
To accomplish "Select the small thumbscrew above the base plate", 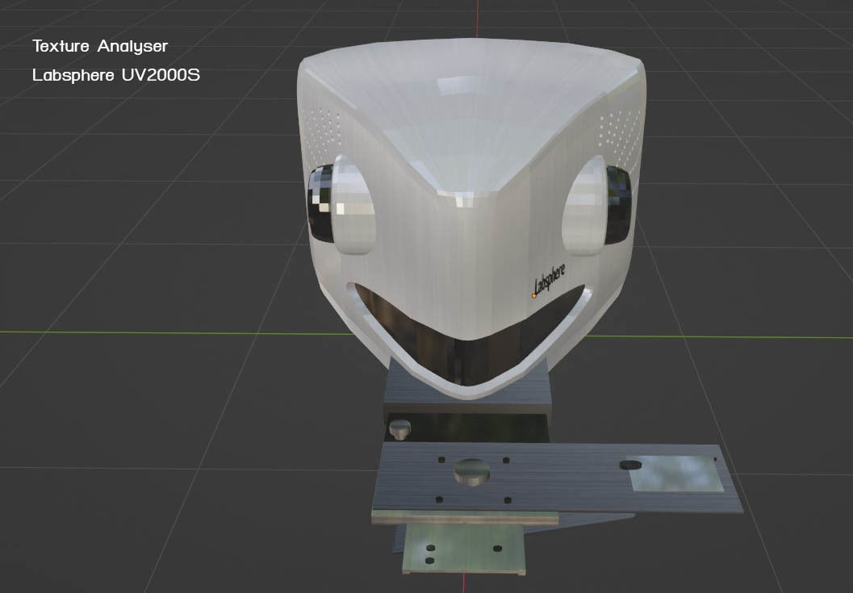I will [401, 428].
